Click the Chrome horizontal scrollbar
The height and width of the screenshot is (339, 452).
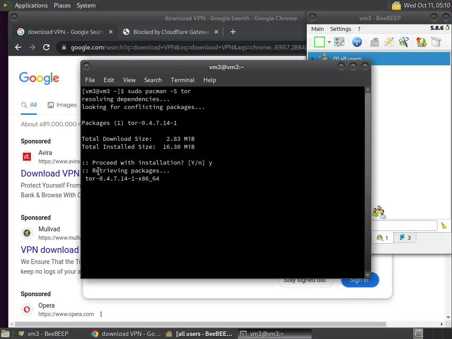200,324
